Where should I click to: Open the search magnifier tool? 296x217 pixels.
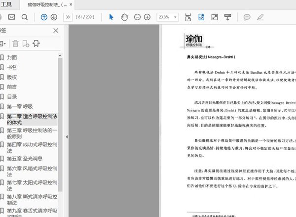(x=25, y=17)
